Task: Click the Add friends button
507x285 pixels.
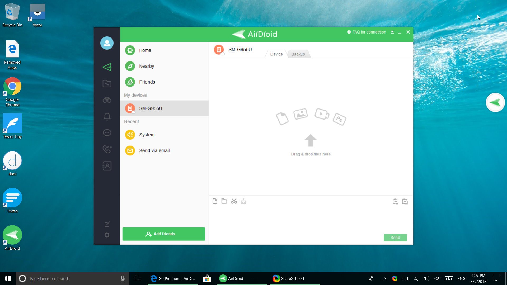Action: click(x=164, y=234)
